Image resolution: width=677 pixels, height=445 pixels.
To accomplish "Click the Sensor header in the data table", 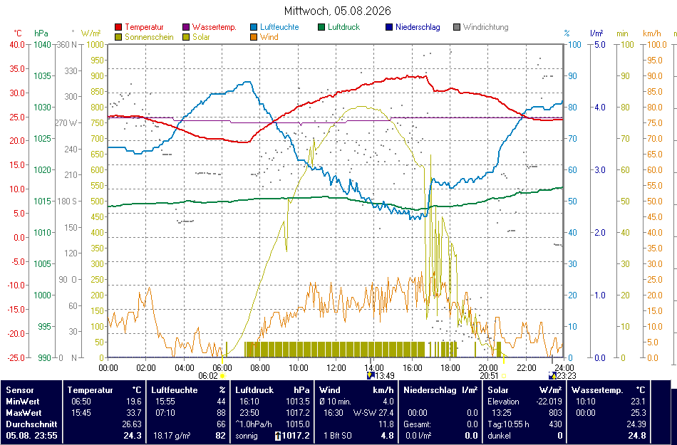I will [19, 390].
